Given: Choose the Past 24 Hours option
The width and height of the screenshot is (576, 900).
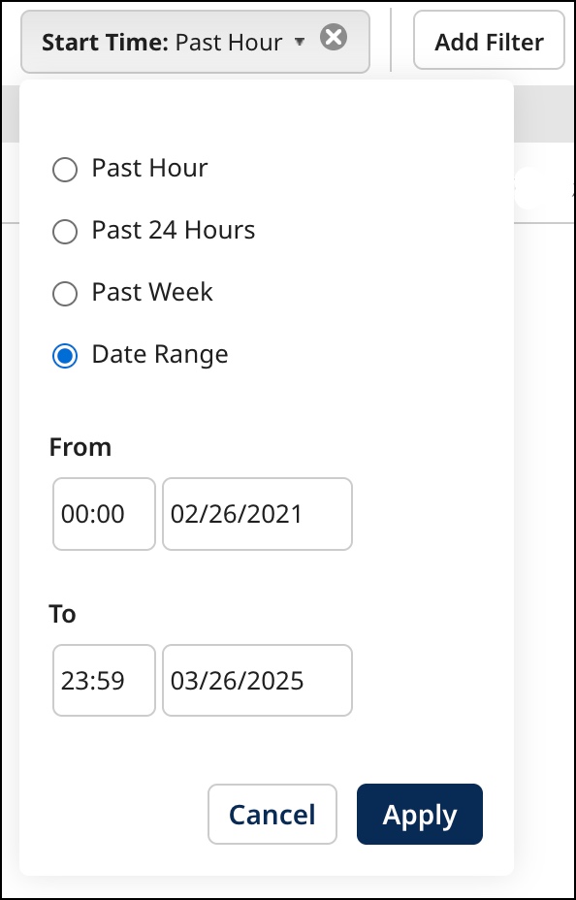Looking at the screenshot, I should coord(65,232).
